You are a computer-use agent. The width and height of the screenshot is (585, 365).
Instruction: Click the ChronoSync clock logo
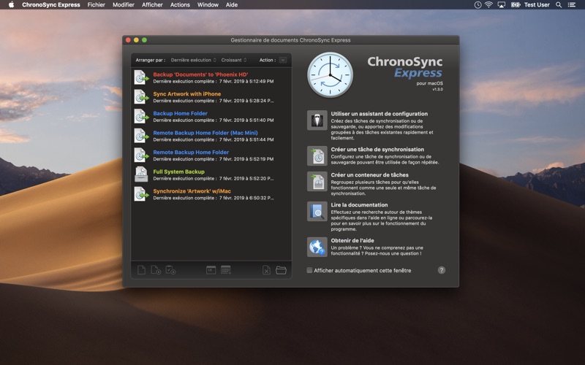pos(330,75)
